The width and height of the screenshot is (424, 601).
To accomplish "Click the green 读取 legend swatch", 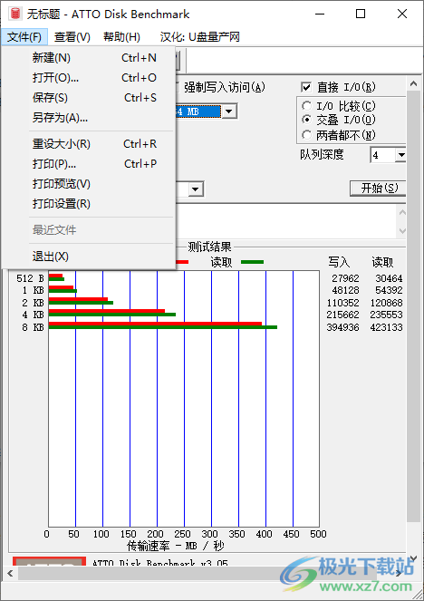I will [x=252, y=262].
